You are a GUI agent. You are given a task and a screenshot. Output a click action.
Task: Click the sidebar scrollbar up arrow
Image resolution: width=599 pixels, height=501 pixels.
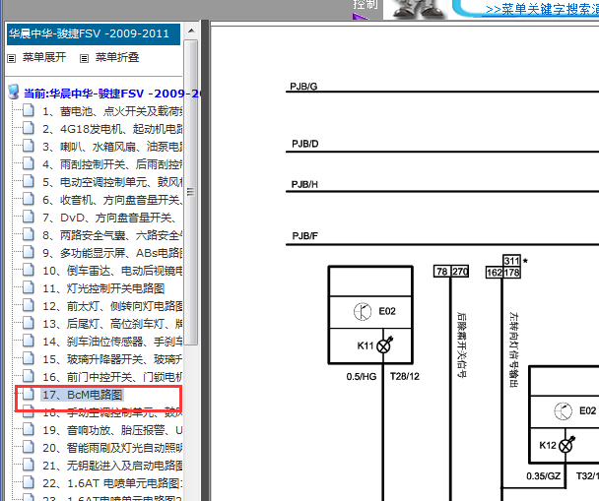pos(191,31)
